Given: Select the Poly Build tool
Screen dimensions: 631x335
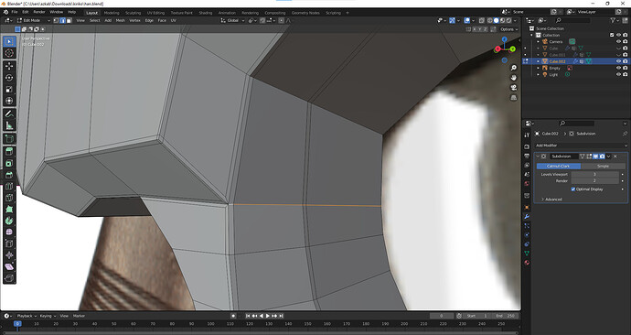Looking at the screenshot, I should 9,210.
